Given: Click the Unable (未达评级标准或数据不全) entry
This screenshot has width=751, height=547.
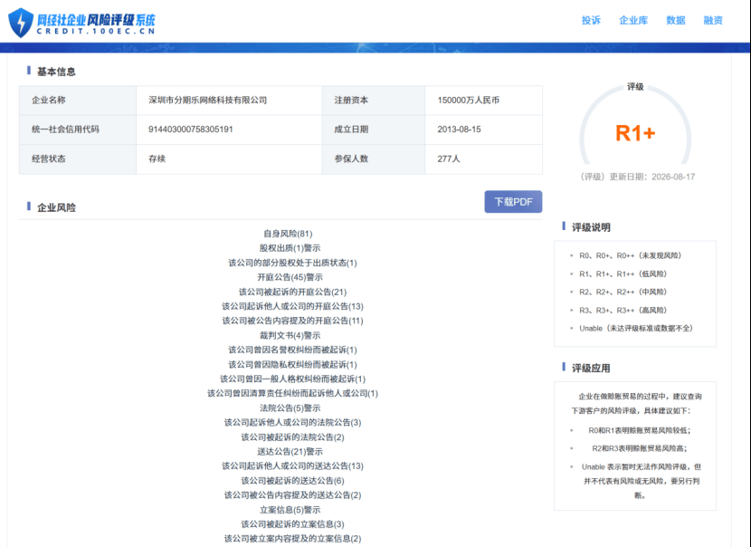Looking at the screenshot, I should 636,329.
